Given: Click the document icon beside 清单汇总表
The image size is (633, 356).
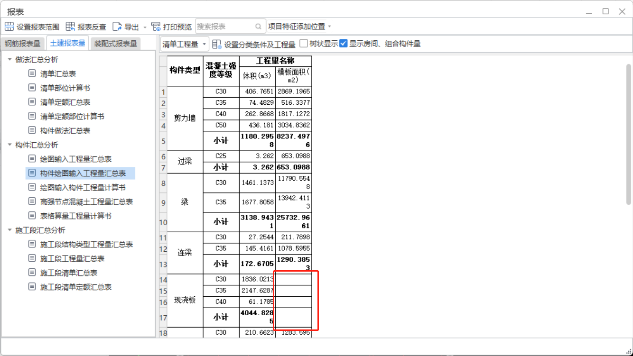Looking at the screenshot, I should tap(32, 73).
